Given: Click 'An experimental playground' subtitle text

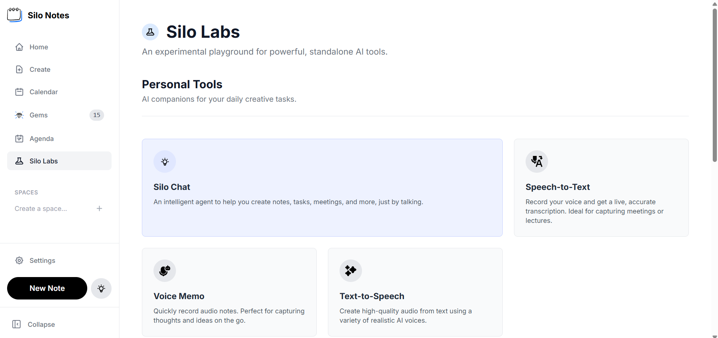Looking at the screenshot, I should click(x=265, y=52).
